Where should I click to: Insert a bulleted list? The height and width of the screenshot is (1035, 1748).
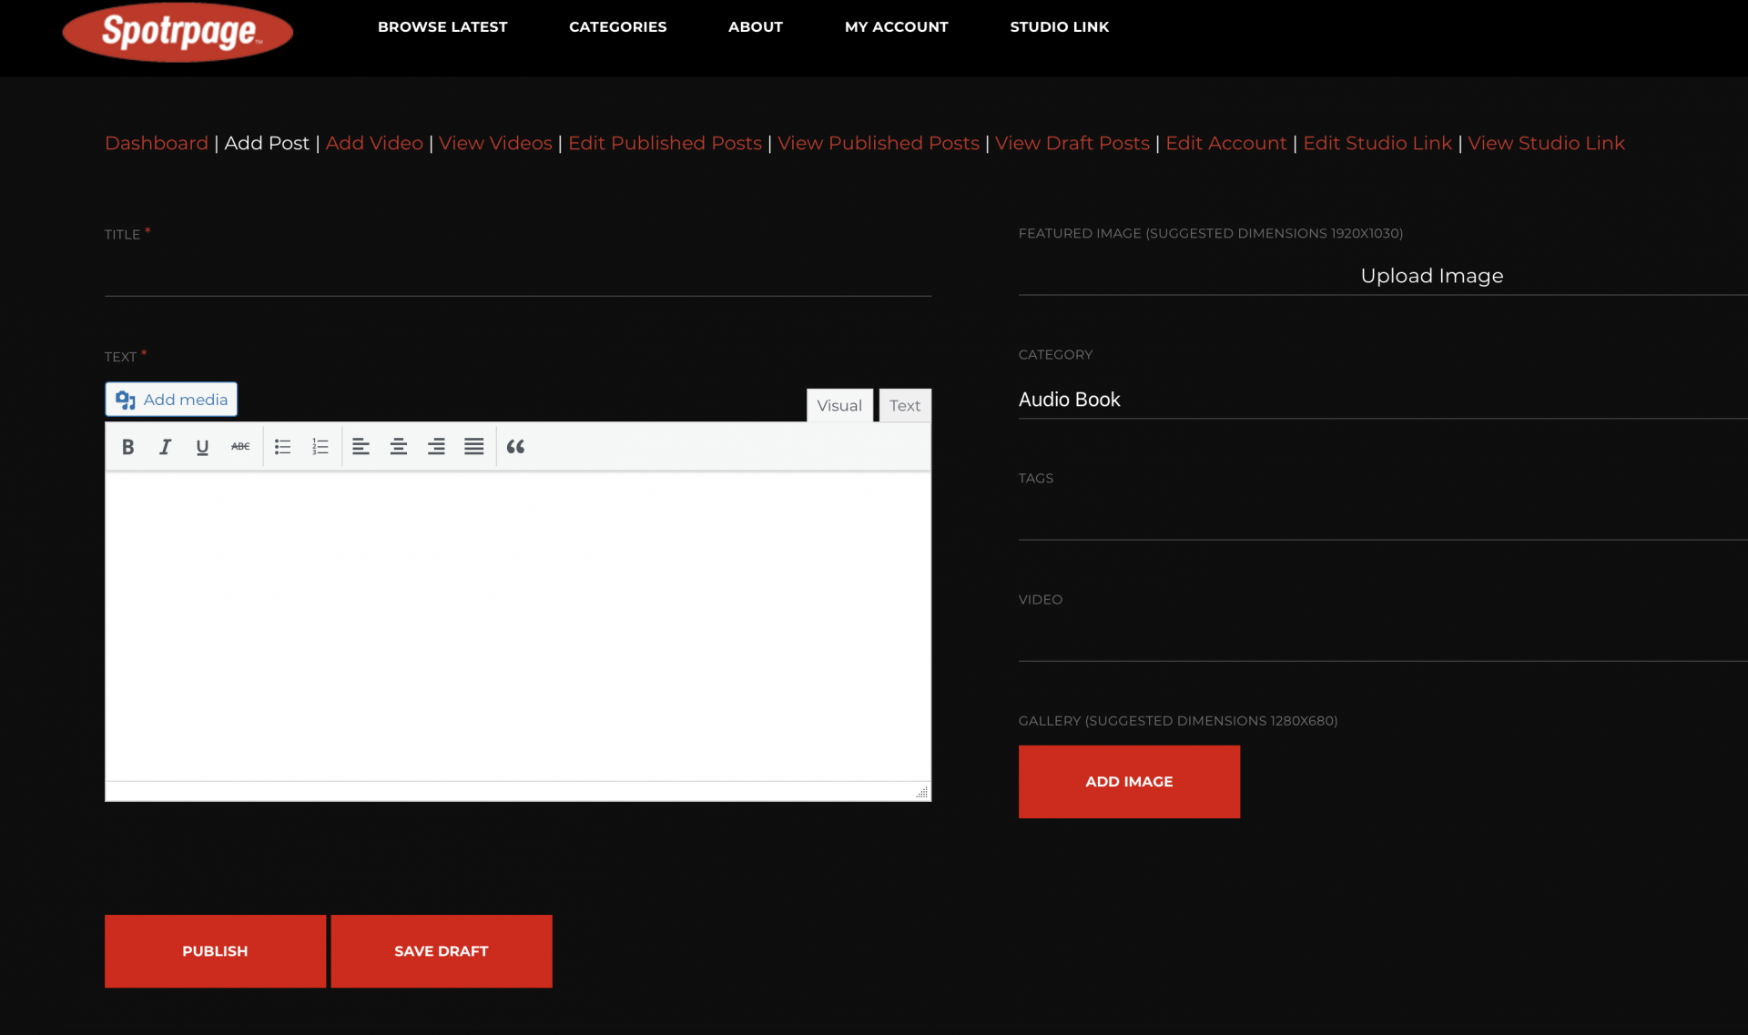click(x=283, y=447)
